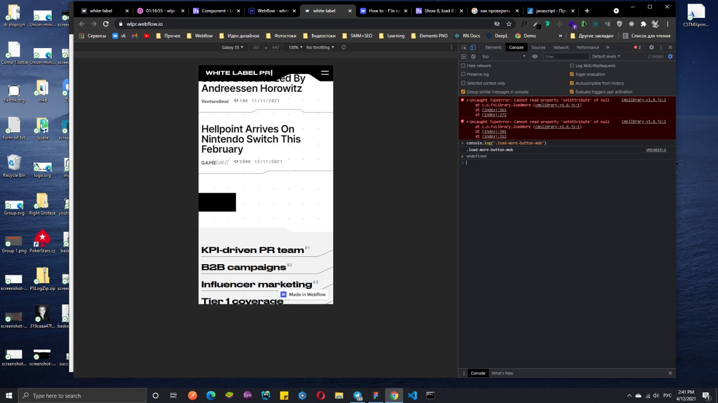The image size is (718, 403).
Task: Open Microsoft Edge from the taskbar
Action: tap(210, 395)
